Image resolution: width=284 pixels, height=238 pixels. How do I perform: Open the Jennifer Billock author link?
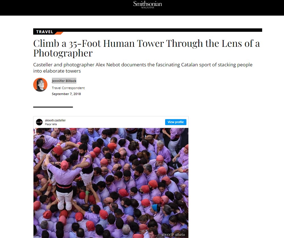[x=64, y=81]
